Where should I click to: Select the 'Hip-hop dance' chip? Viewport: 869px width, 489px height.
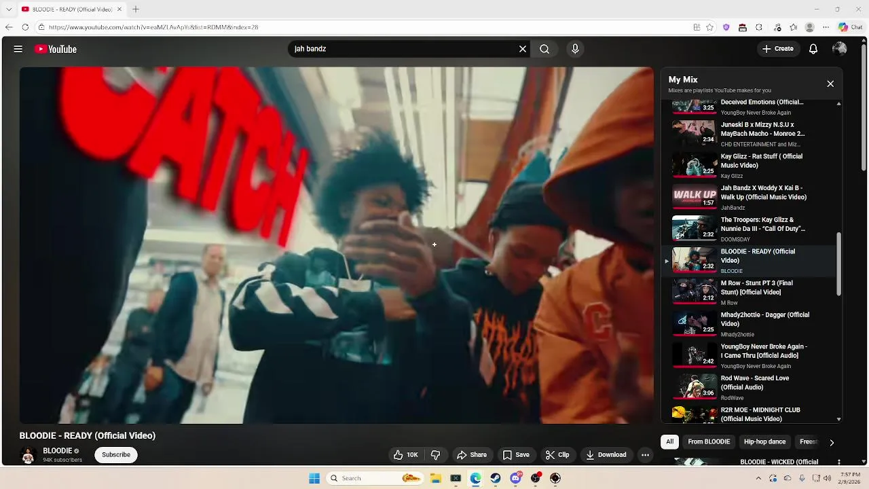[764, 441]
